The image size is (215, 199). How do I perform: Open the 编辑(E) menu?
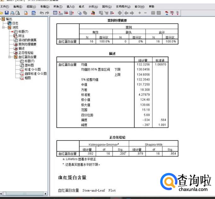(x=18, y=7)
